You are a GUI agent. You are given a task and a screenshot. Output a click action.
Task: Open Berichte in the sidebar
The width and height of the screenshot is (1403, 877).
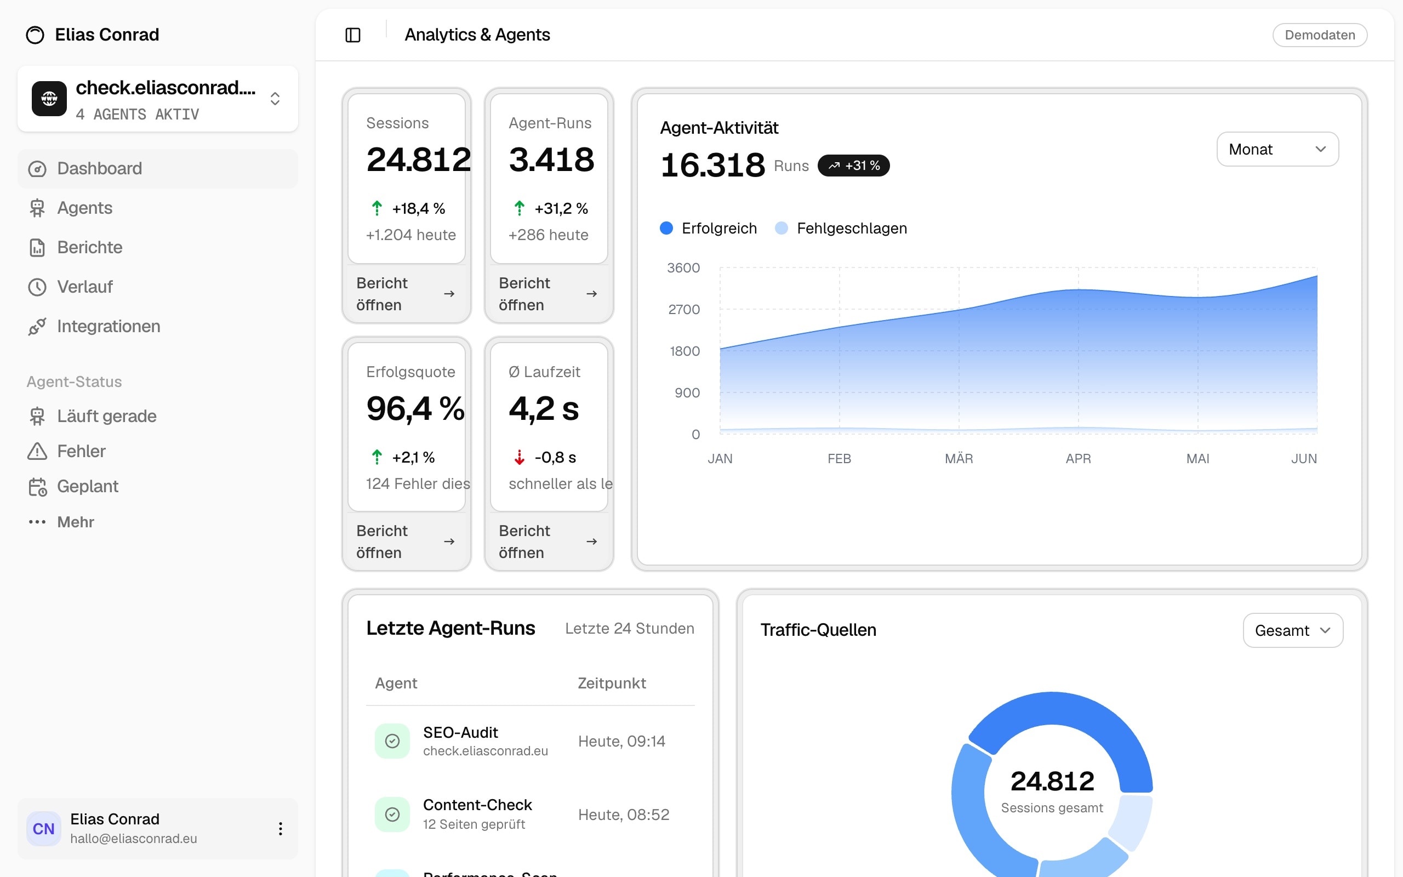pyautogui.click(x=158, y=248)
